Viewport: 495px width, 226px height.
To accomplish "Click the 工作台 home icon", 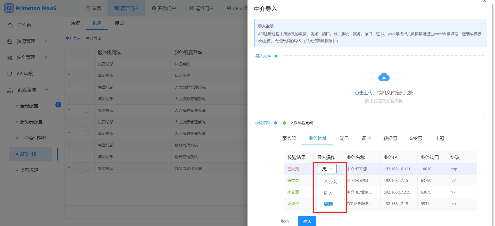I will coord(10,26).
